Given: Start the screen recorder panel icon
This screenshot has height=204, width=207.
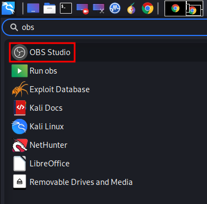Looking at the screenshot, I should tap(82, 9).
